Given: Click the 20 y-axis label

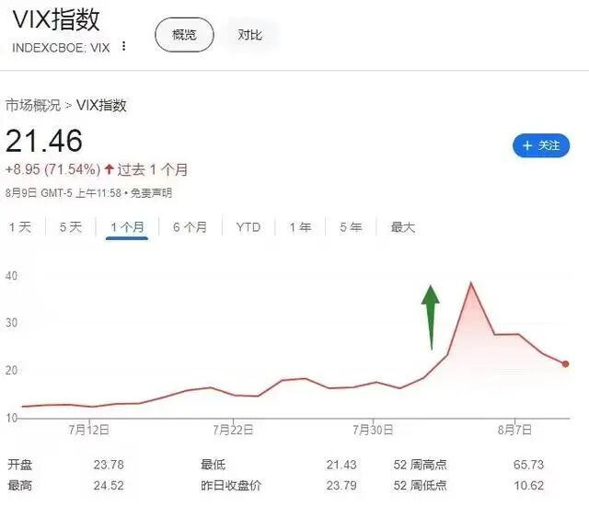Looking at the screenshot, I should (11, 370).
